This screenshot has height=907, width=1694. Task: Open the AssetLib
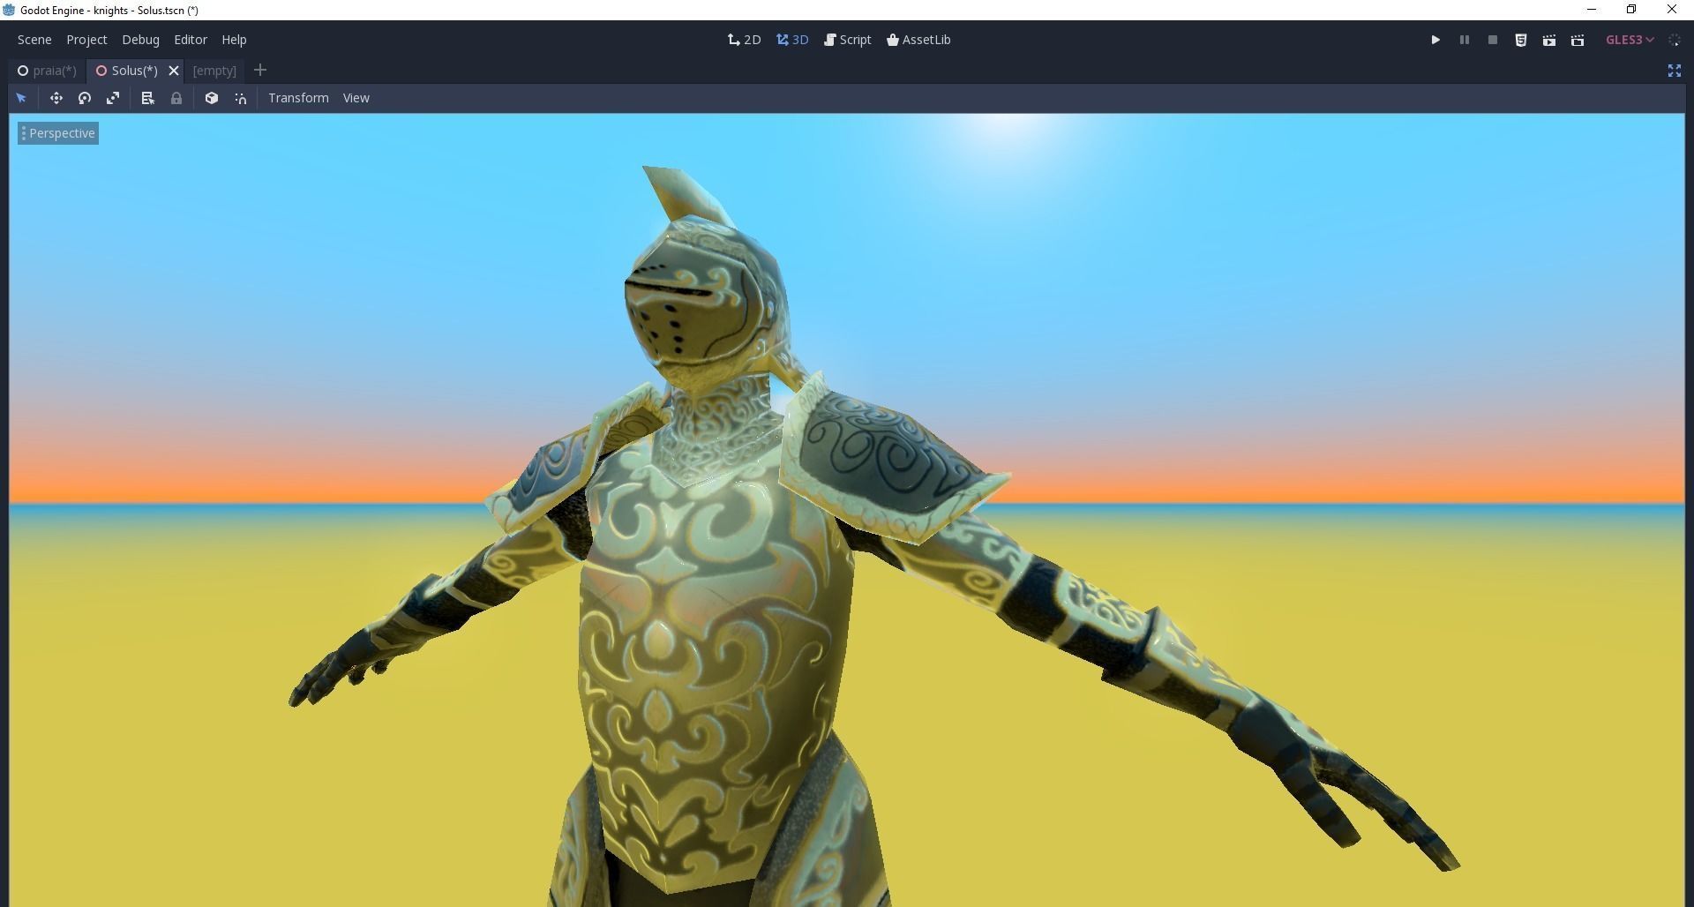pyautogui.click(x=918, y=40)
